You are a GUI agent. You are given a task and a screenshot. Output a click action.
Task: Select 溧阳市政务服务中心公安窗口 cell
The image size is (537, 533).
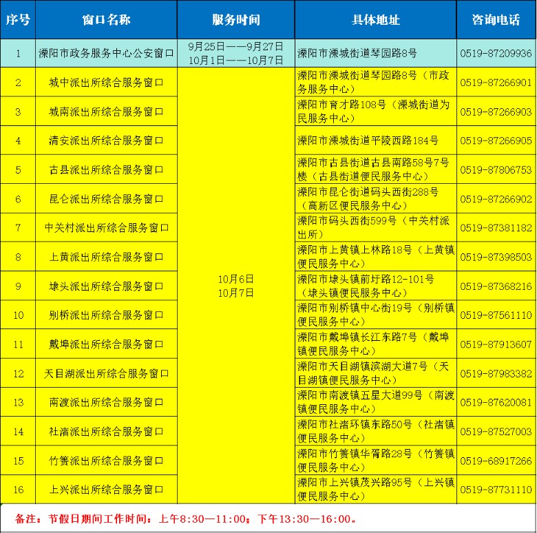coord(106,53)
